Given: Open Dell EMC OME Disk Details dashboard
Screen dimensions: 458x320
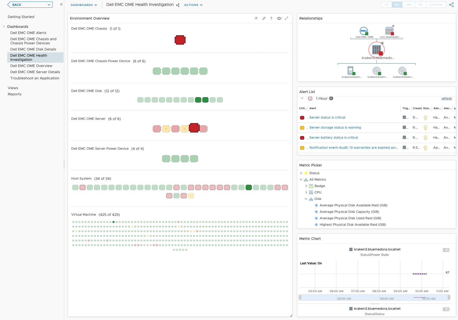Looking at the screenshot, I should [x=33, y=49].
